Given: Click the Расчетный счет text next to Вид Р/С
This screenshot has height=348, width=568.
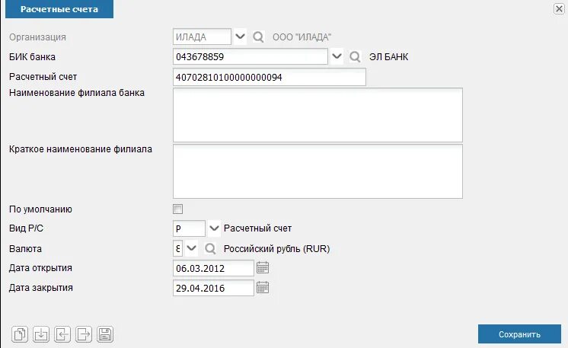Looking at the screenshot, I should click(x=257, y=228).
